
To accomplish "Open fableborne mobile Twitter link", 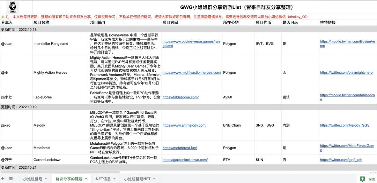I will (347, 97).
